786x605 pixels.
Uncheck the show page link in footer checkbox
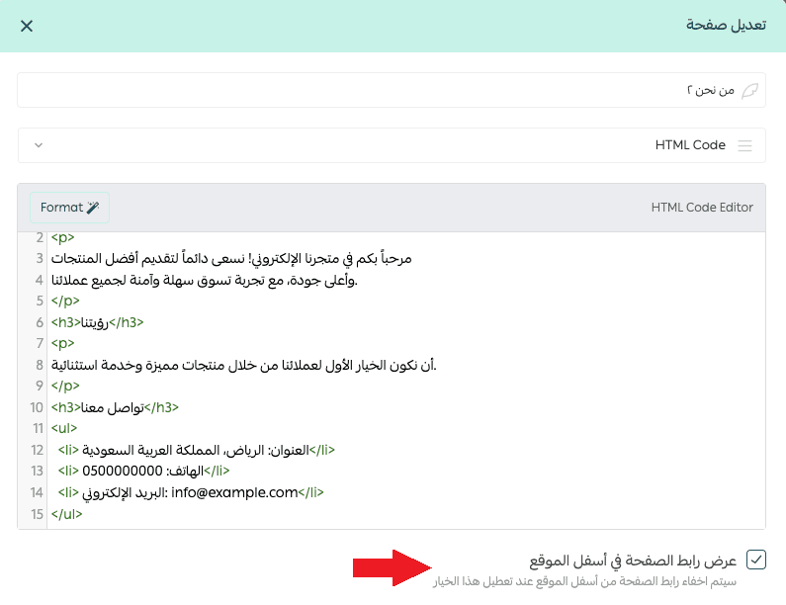tap(756, 561)
